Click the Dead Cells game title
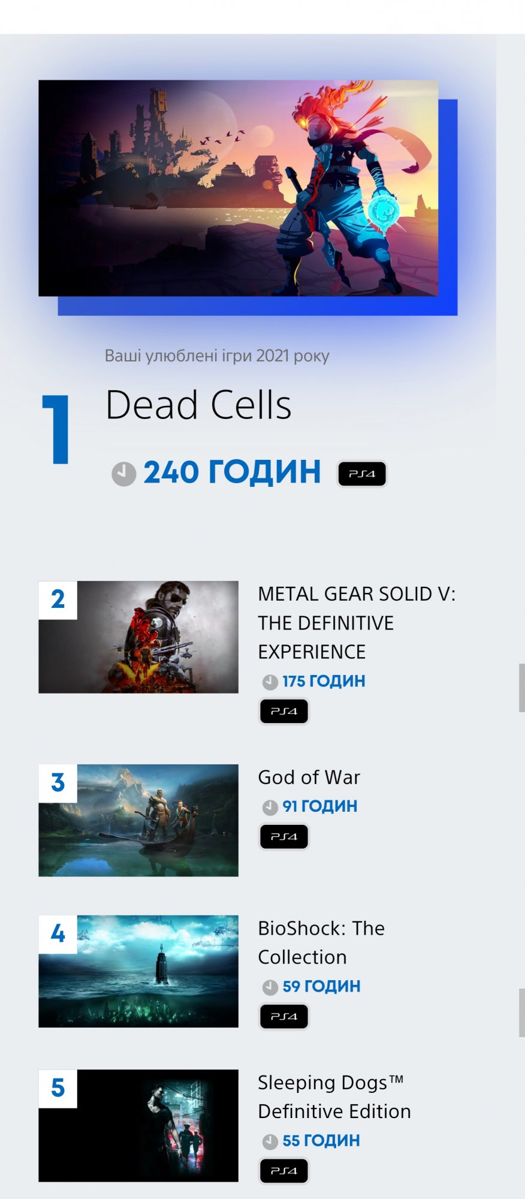525x1199 pixels. (198, 405)
